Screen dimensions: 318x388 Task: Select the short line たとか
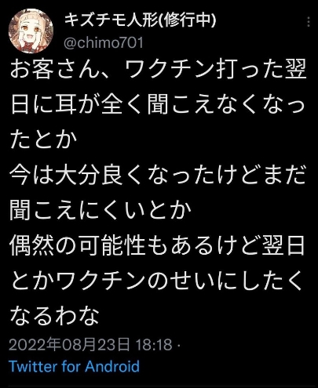pos(44,140)
